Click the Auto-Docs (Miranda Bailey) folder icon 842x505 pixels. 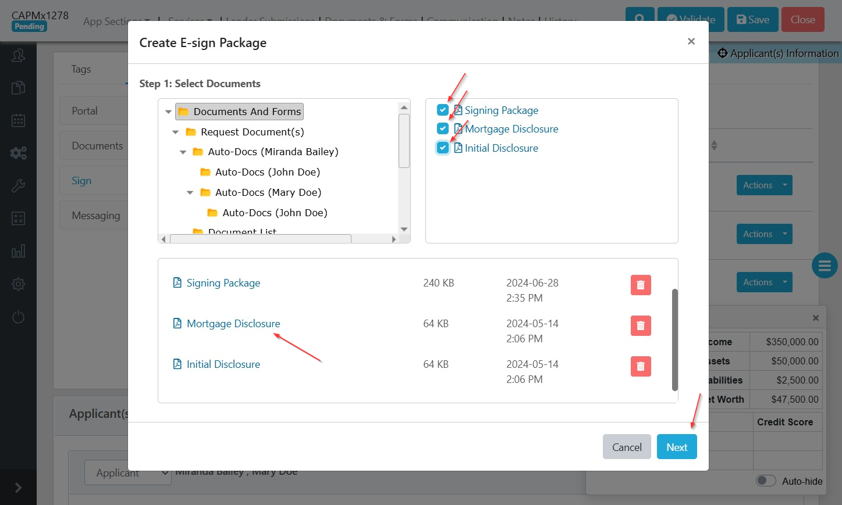click(198, 152)
